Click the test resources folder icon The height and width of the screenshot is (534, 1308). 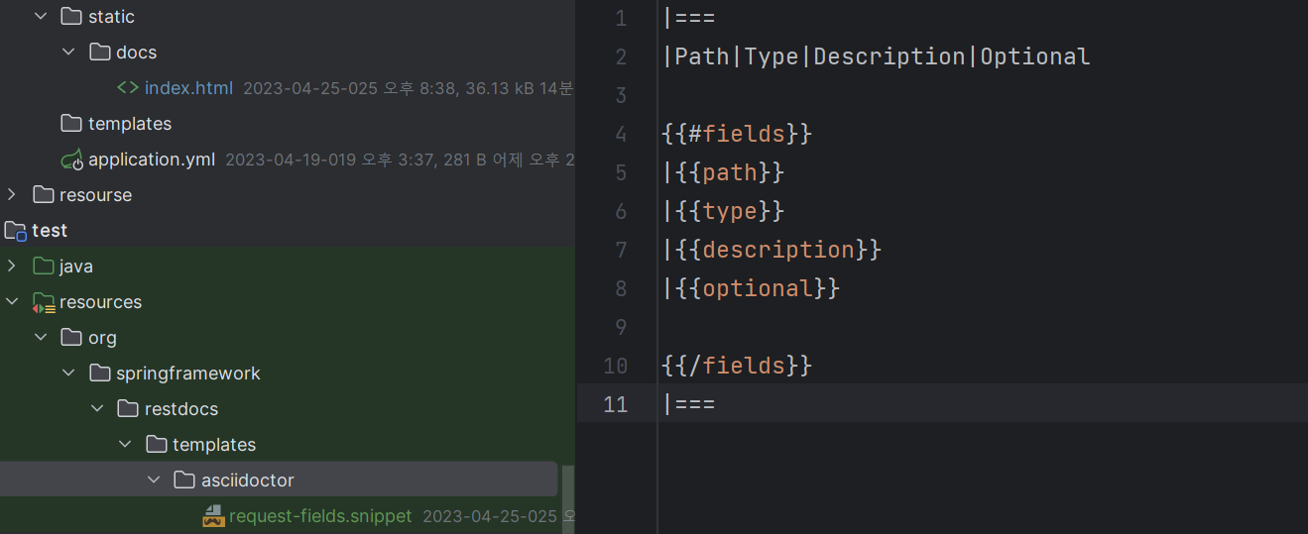(44, 302)
